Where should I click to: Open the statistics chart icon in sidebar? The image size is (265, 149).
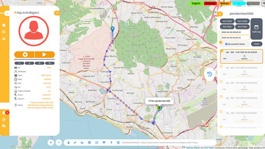[4, 39]
